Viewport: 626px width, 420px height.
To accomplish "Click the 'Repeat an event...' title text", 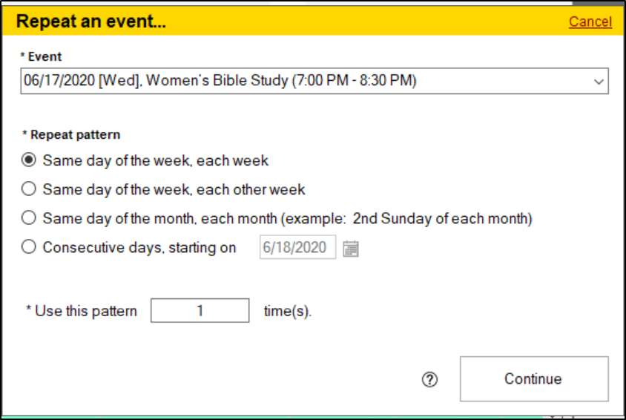I will (90, 22).
